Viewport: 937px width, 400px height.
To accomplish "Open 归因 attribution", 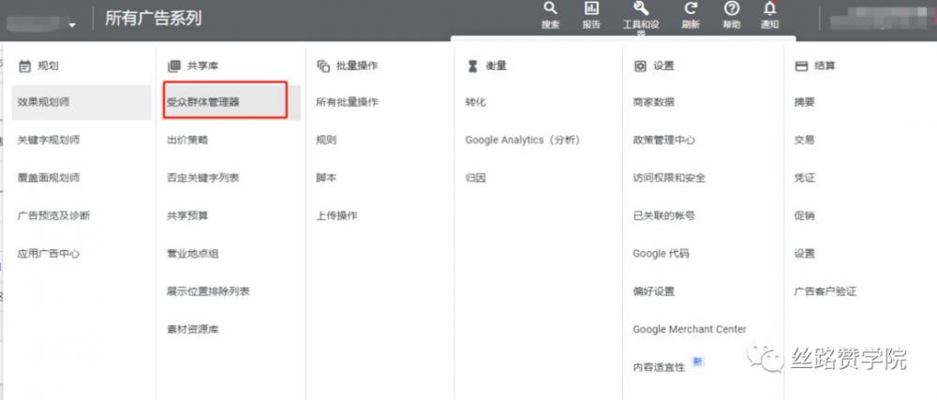I will coord(476,178).
